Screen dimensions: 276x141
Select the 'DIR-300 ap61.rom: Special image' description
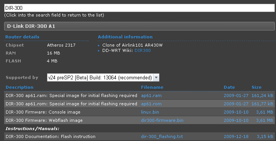click(x=71, y=104)
